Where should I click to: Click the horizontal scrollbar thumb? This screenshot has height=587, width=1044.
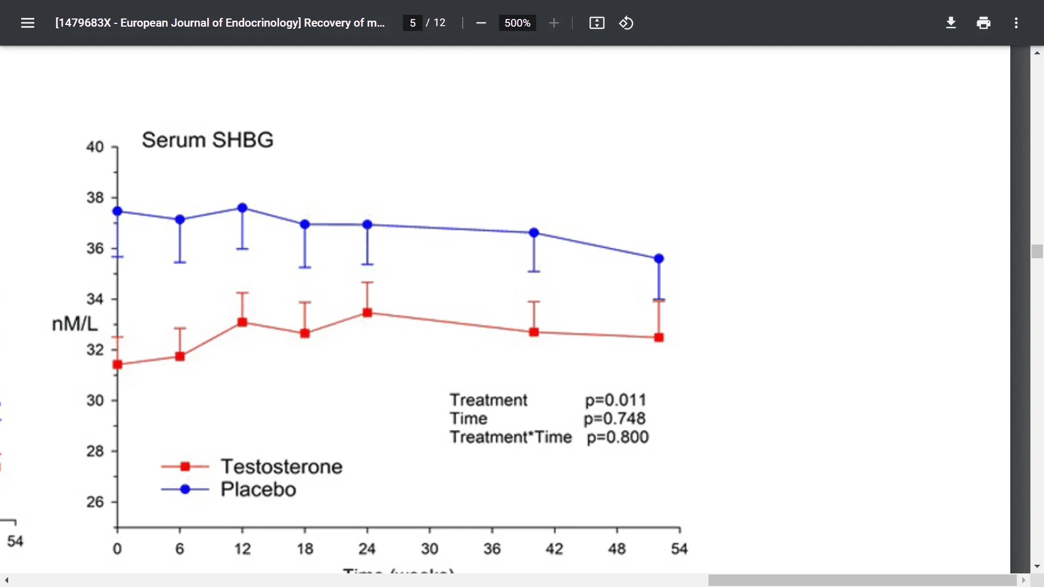(x=862, y=580)
